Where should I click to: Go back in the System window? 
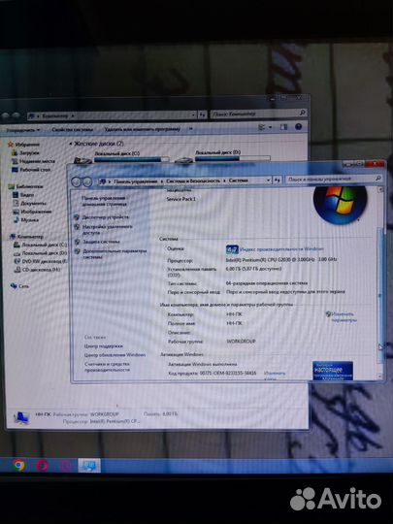(77, 181)
